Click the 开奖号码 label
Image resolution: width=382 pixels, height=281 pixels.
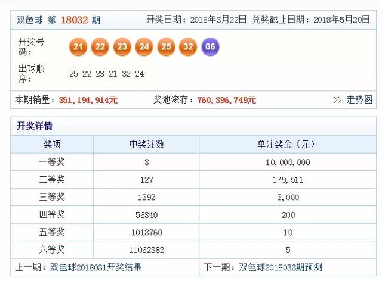point(31,46)
